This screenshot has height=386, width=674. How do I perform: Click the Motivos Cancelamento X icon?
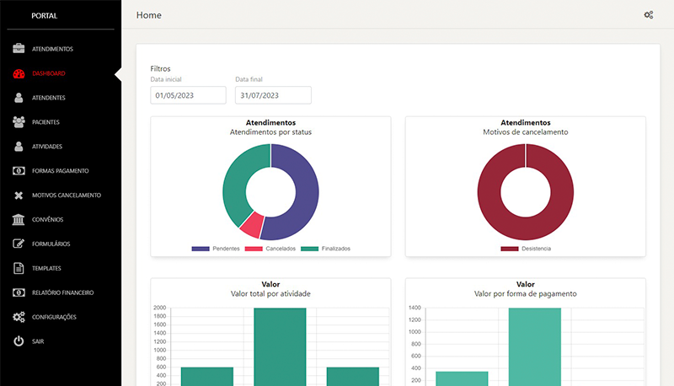pyautogui.click(x=19, y=196)
